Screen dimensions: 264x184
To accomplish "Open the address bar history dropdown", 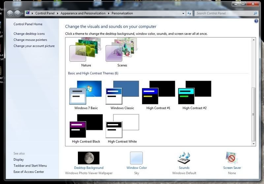I will (183, 13).
